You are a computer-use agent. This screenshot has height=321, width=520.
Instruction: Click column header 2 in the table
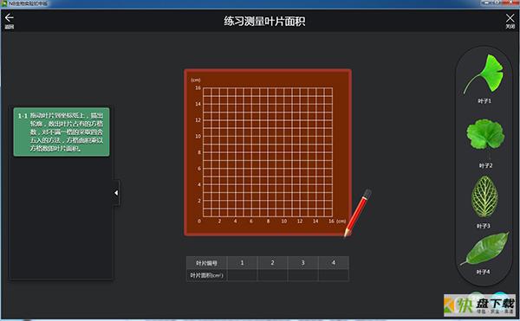[272, 263]
